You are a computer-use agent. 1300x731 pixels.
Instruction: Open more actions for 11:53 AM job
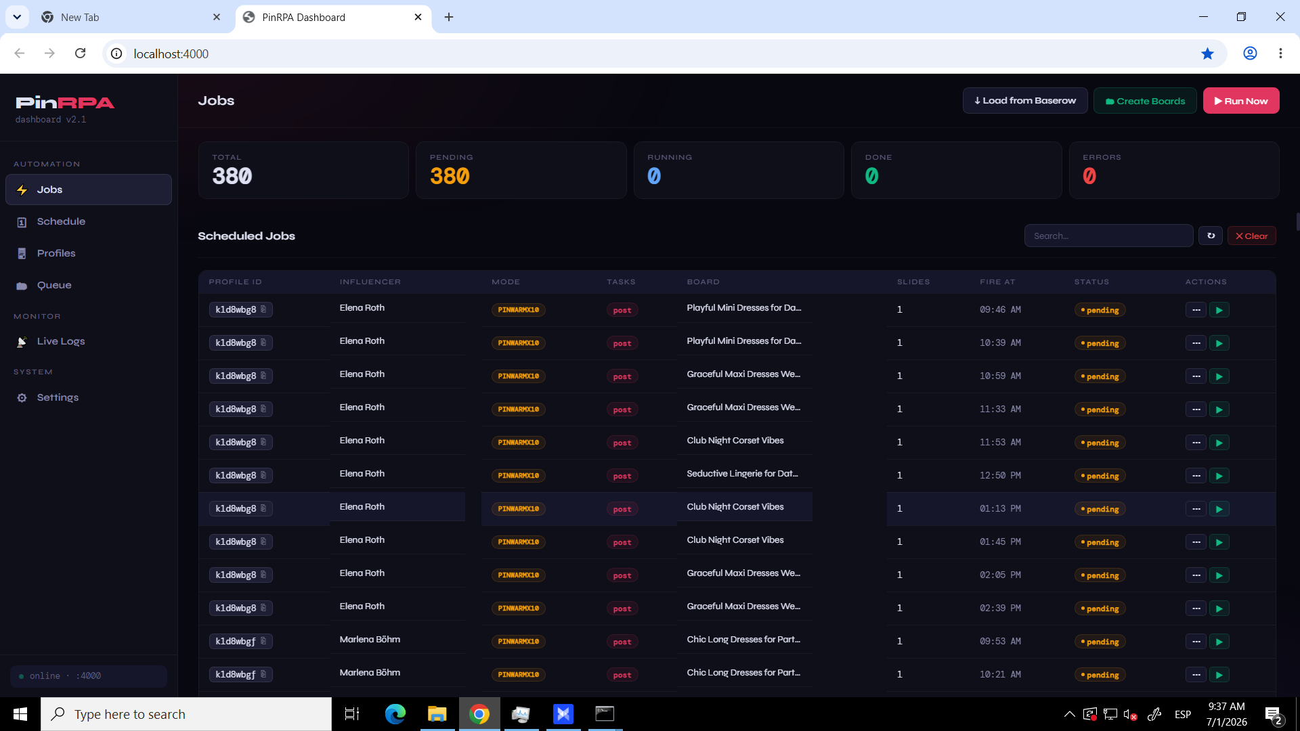[1196, 443]
